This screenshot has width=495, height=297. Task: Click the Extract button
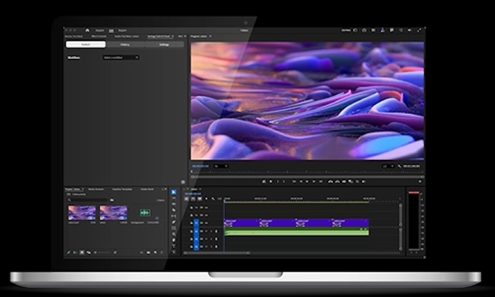[337, 181]
